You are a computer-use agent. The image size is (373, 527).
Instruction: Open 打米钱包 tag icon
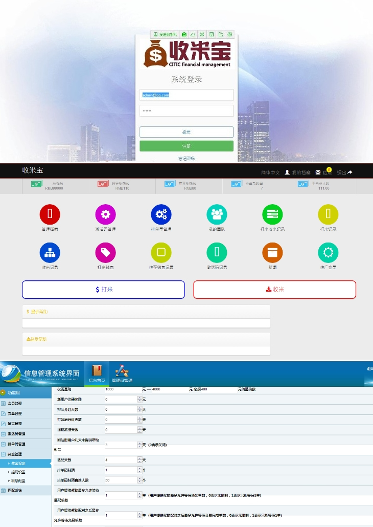pyautogui.click(x=105, y=252)
